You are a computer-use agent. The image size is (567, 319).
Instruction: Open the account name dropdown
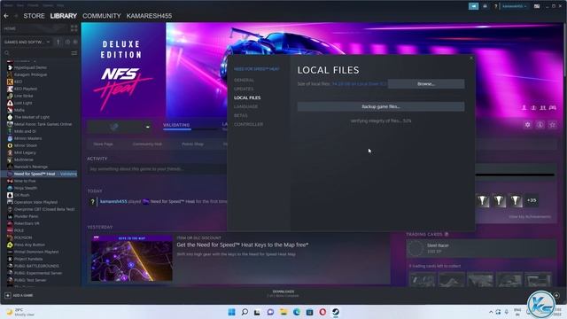point(515,6)
